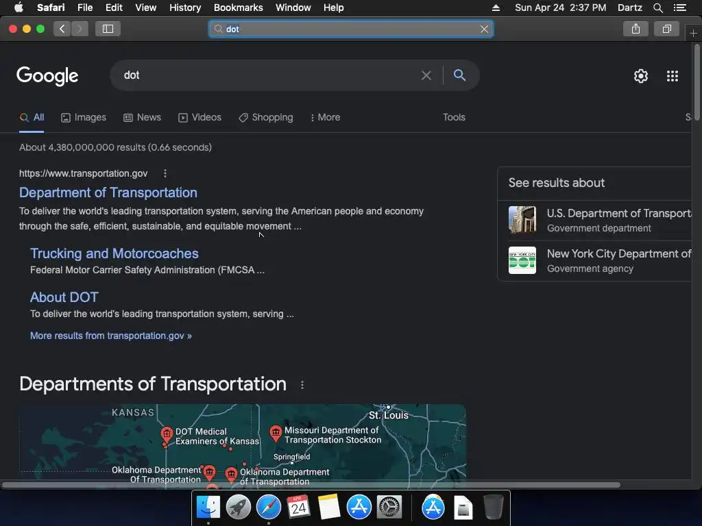
Task: Open Google quick settings gear
Action: [641, 76]
